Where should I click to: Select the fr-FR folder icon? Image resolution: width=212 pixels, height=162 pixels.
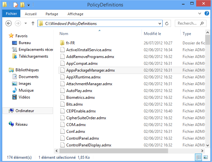point(62,43)
